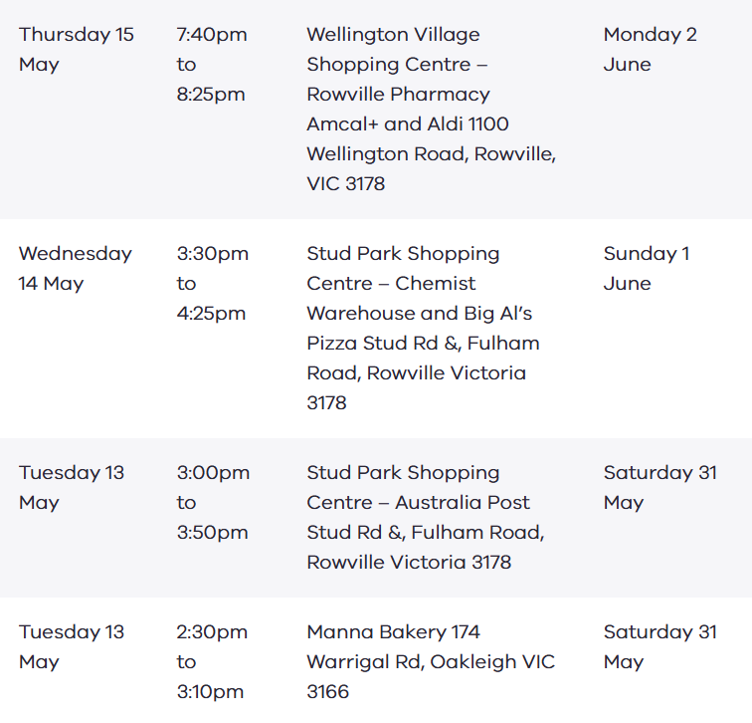Click the 7:40pm to 8:25pm time cell
This screenshot has width=752, height=723.
tap(212, 65)
